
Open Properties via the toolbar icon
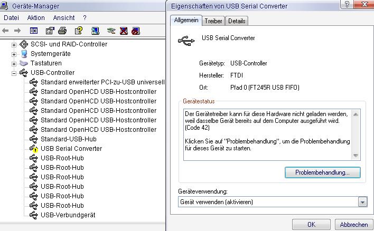pyautogui.click(x=50, y=31)
